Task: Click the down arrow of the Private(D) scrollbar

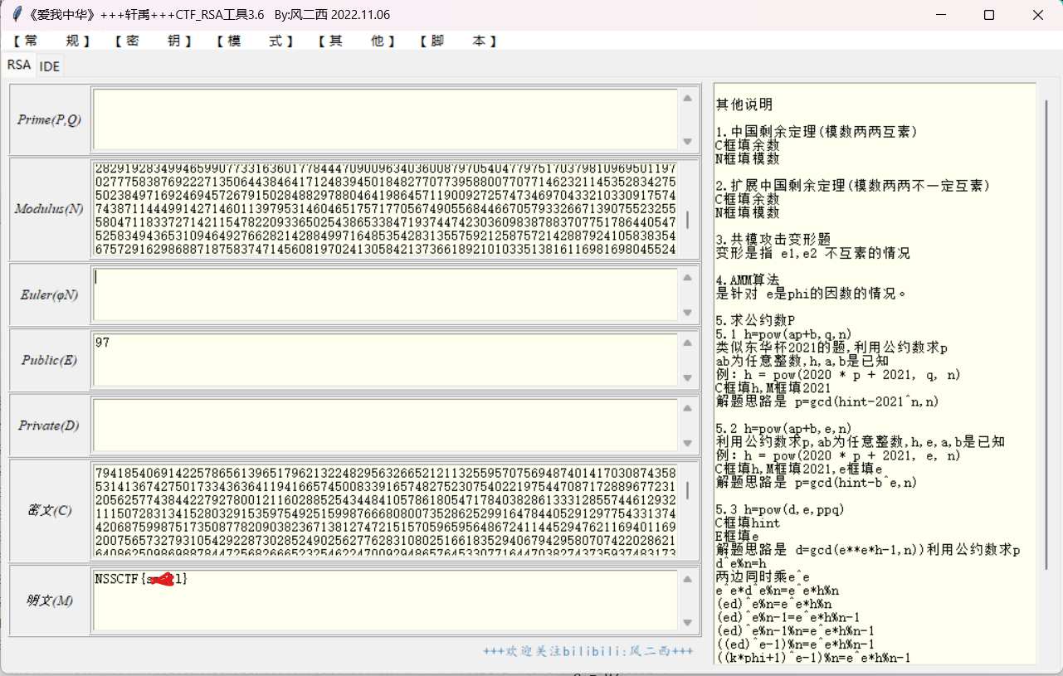Action: coord(687,444)
